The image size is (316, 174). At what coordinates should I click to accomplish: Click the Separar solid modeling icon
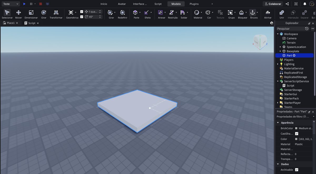tap(304, 12)
